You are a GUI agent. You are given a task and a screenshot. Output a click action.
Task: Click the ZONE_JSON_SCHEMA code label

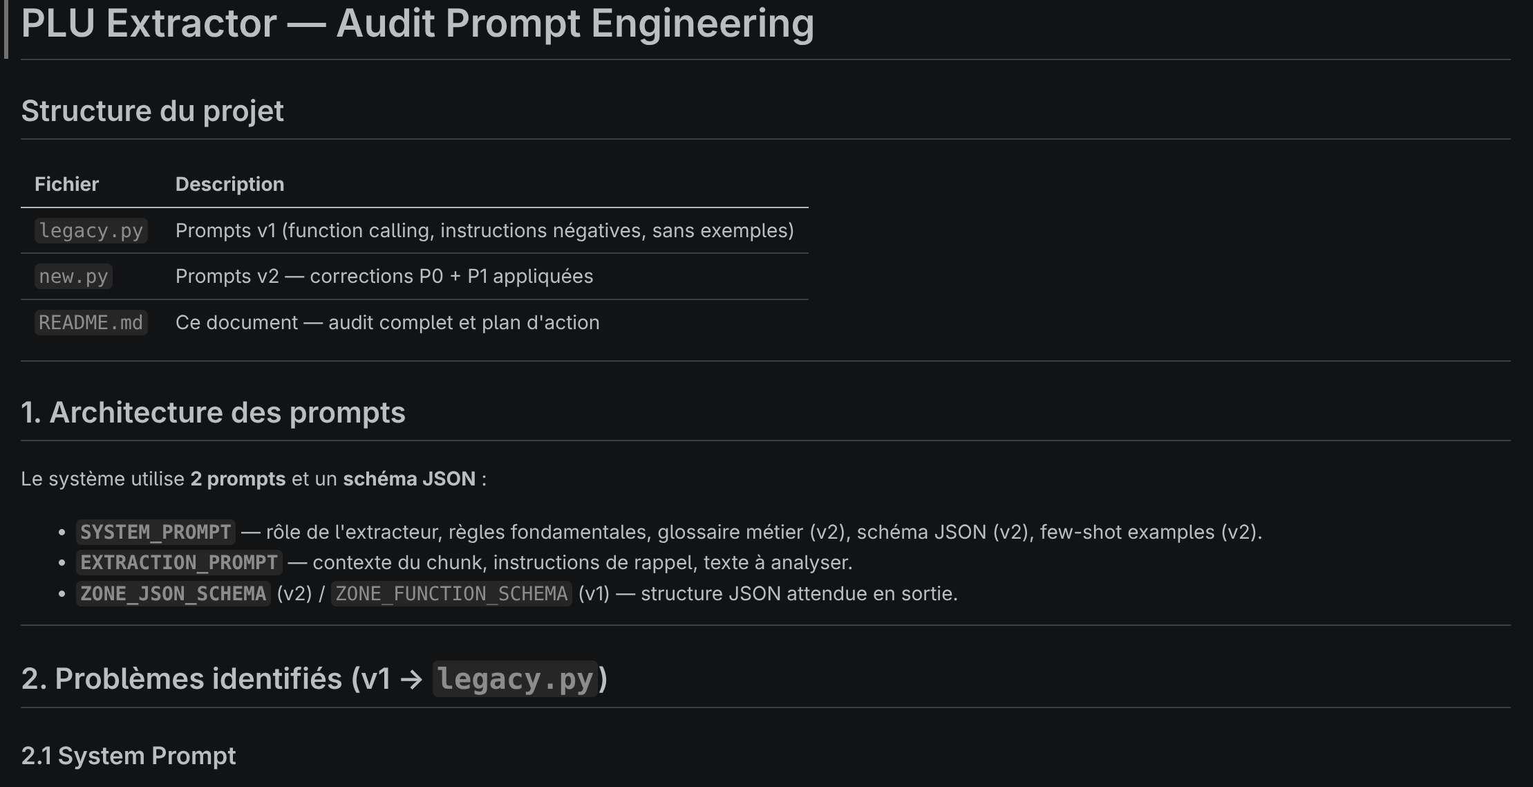tap(173, 593)
